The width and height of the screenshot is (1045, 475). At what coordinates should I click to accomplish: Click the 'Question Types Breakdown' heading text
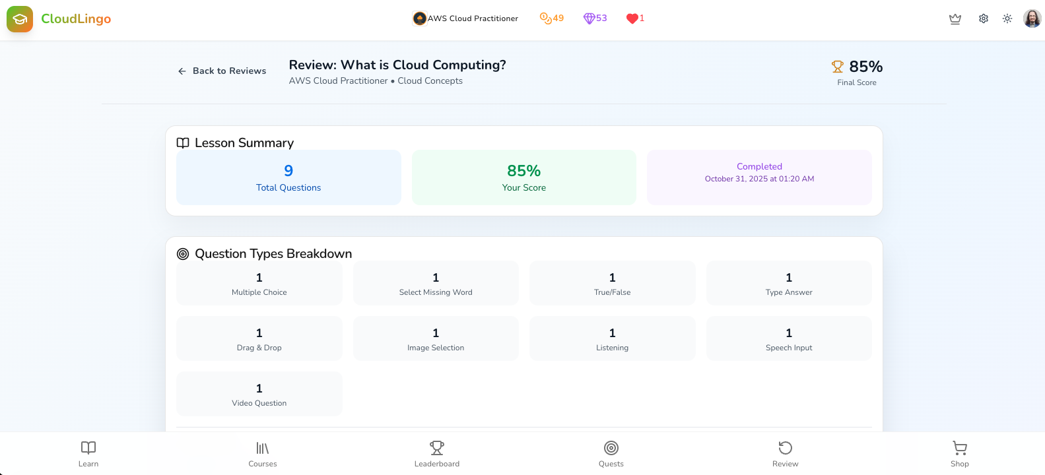point(273,254)
